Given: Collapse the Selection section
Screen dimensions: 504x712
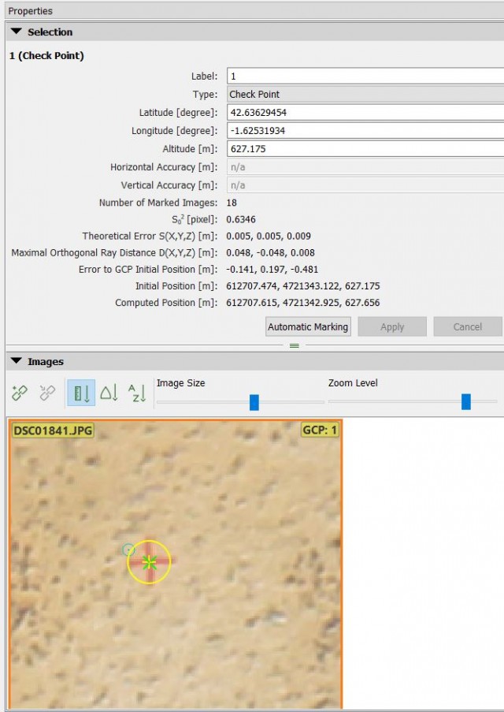Looking at the screenshot, I should [16, 32].
